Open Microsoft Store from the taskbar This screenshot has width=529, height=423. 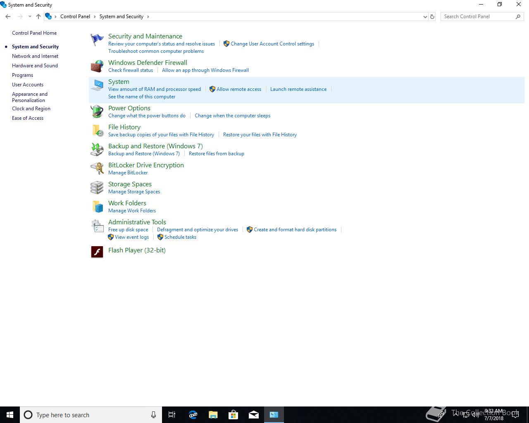click(x=233, y=415)
